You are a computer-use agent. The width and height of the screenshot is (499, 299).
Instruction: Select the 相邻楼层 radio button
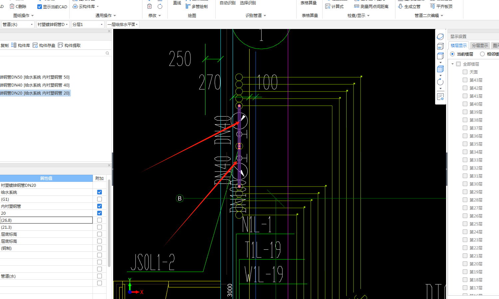coord(482,54)
